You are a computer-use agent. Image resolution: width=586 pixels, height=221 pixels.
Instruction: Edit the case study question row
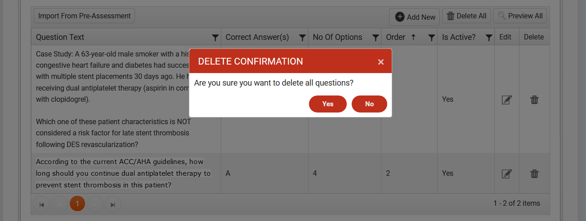tap(507, 100)
